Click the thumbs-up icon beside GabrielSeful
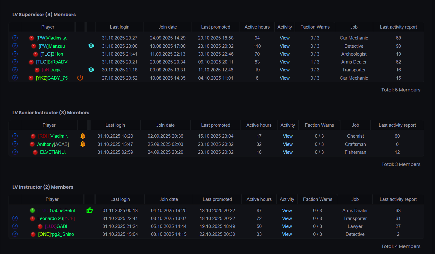Screen dimensions: 435x254 coord(90,210)
